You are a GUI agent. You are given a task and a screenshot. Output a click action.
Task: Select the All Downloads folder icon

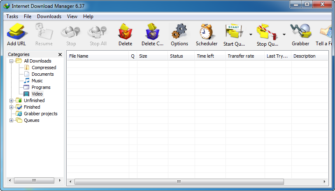[x=19, y=61]
